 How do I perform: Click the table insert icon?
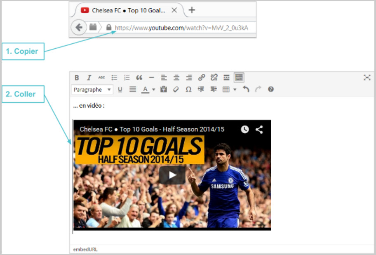pyautogui.click(x=226, y=90)
